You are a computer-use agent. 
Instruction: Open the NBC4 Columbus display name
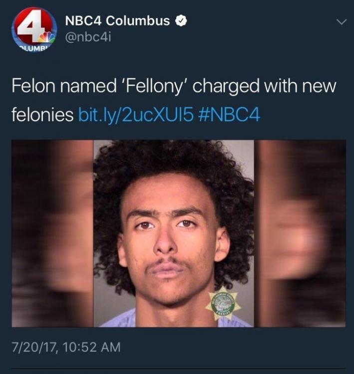[x=117, y=21]
